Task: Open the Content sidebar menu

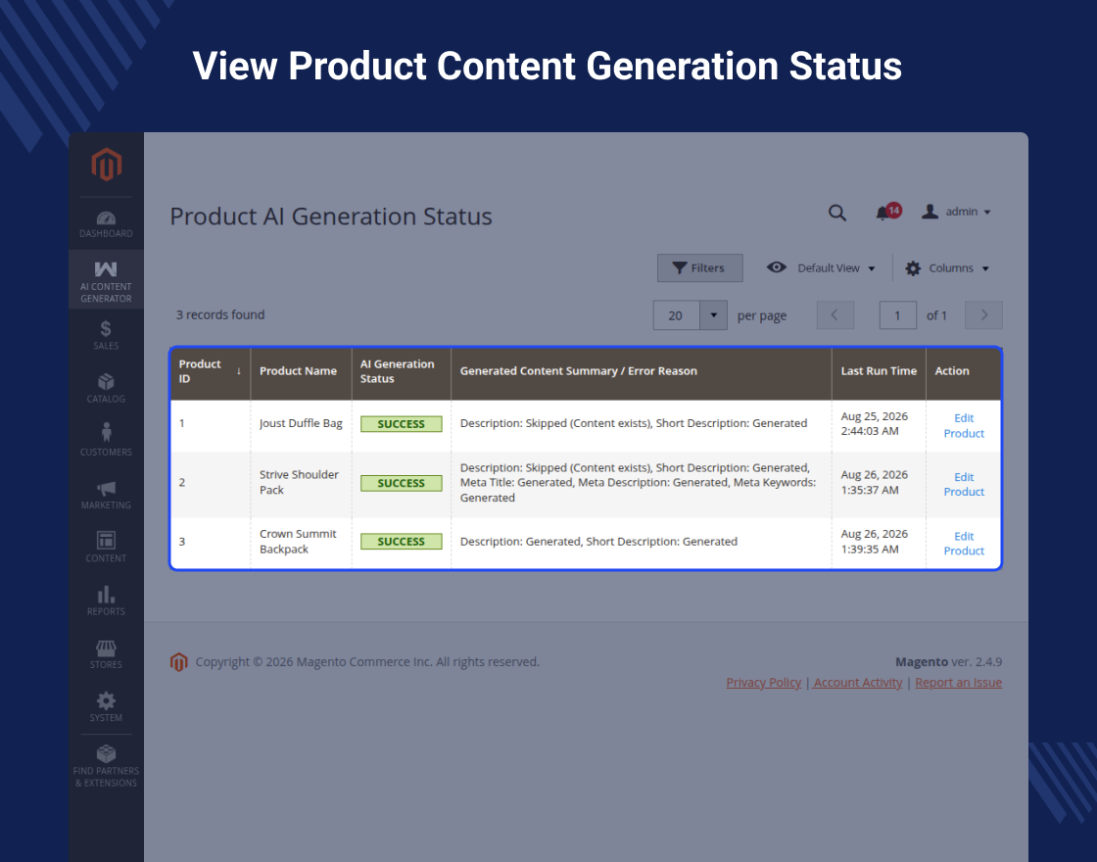Action: tap(106, 547)
